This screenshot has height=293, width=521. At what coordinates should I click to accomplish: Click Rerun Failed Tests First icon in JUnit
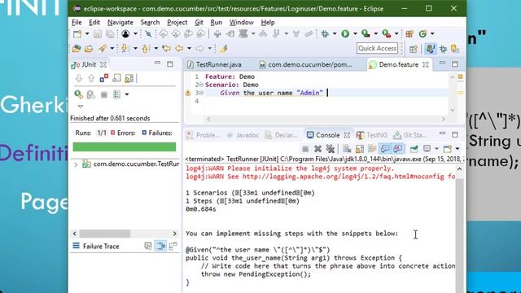coord(91,94)
